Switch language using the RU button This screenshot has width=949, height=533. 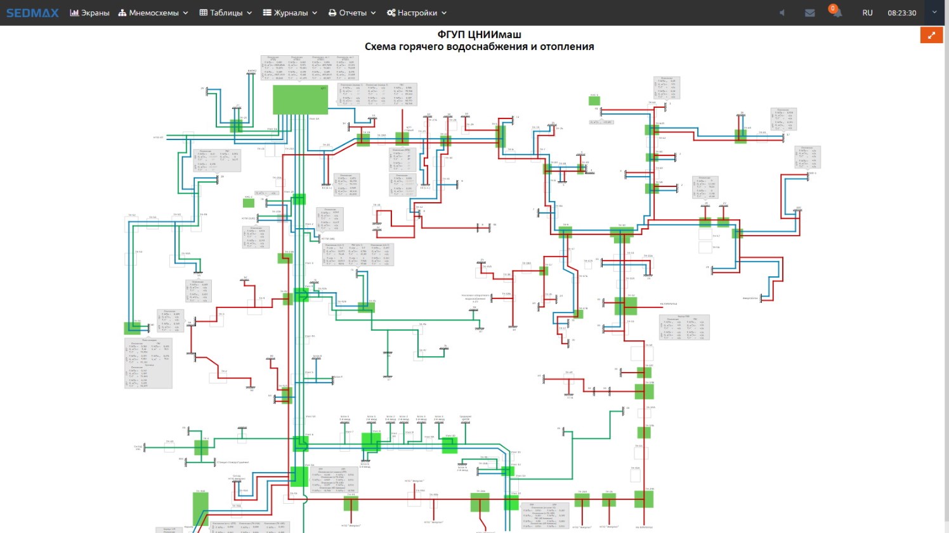867,13
